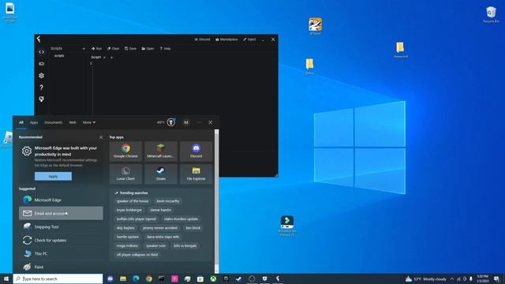Open the notification center icon
Image resolution: width=505 pixels, height=284 pixels.
[496, 278]
